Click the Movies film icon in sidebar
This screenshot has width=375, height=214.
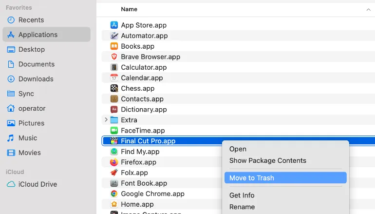point(11,153)
